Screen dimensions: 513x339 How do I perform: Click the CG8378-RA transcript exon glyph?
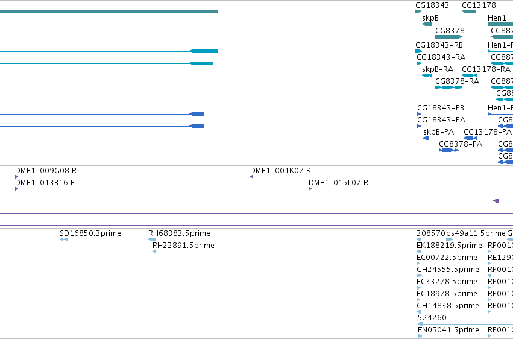point(449,87)
